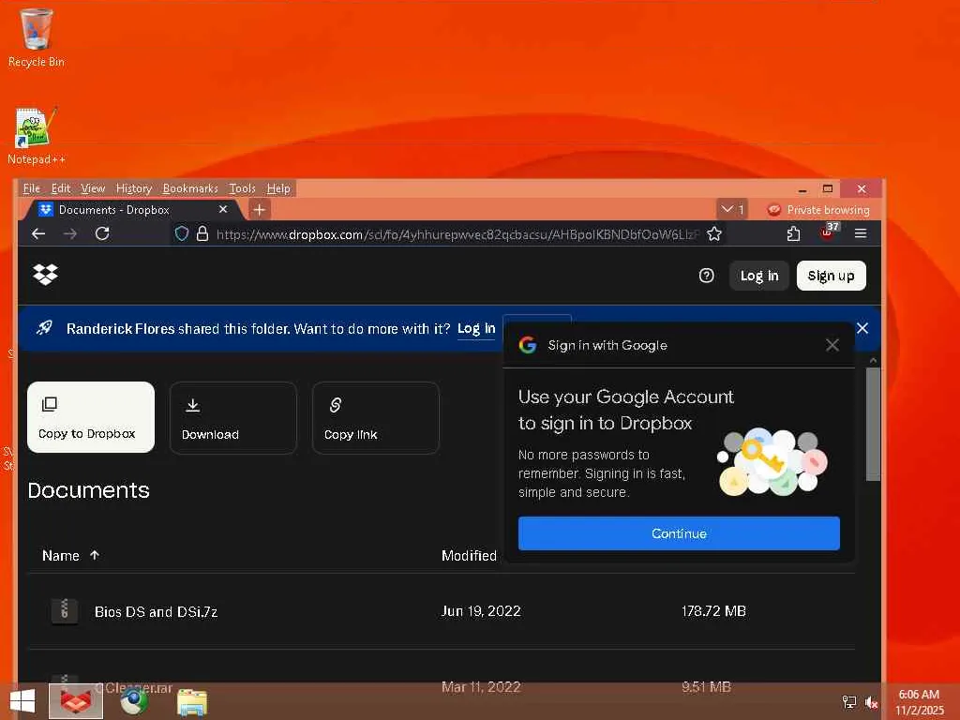Close the Sign in with Google popup
Screen dimensions: 960x720
click(832, 345)
